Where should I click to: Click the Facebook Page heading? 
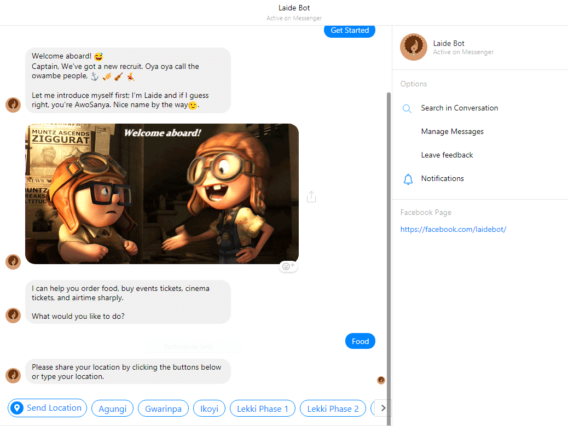tap(426, 213)
